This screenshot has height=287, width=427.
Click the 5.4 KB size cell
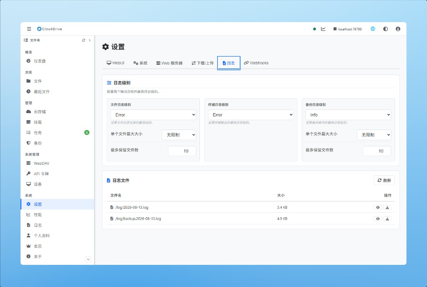[x=282, y=207]
